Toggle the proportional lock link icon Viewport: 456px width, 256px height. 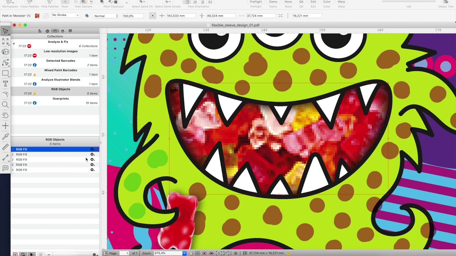[x=280, y=16]
